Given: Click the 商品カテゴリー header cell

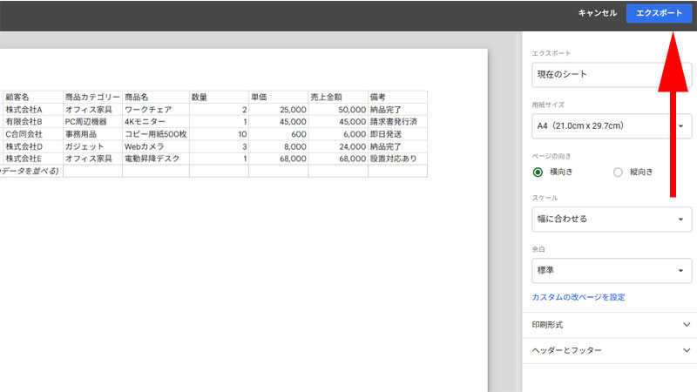Looking at the screenshot, I should (x=92, y=97).
